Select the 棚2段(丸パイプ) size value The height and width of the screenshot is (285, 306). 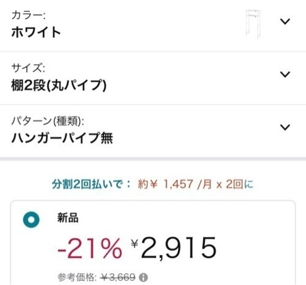pos(59,86)
